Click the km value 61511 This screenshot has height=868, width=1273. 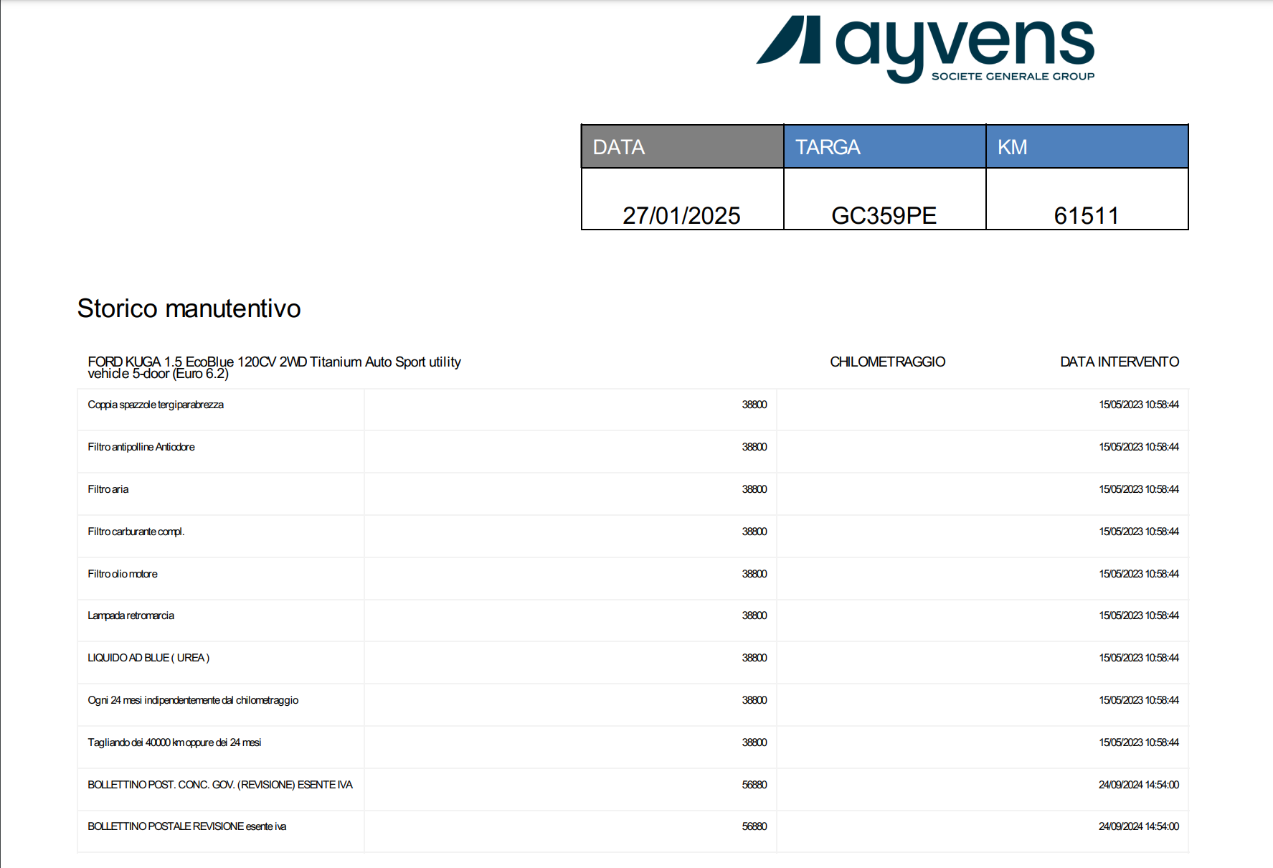tap(1087, 215)
